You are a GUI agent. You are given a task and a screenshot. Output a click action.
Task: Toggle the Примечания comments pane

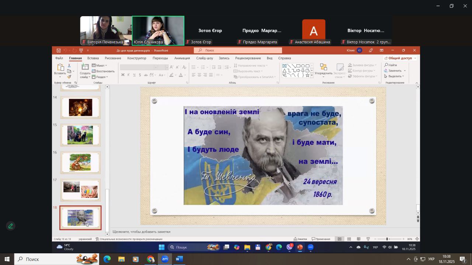coord(321,239)
